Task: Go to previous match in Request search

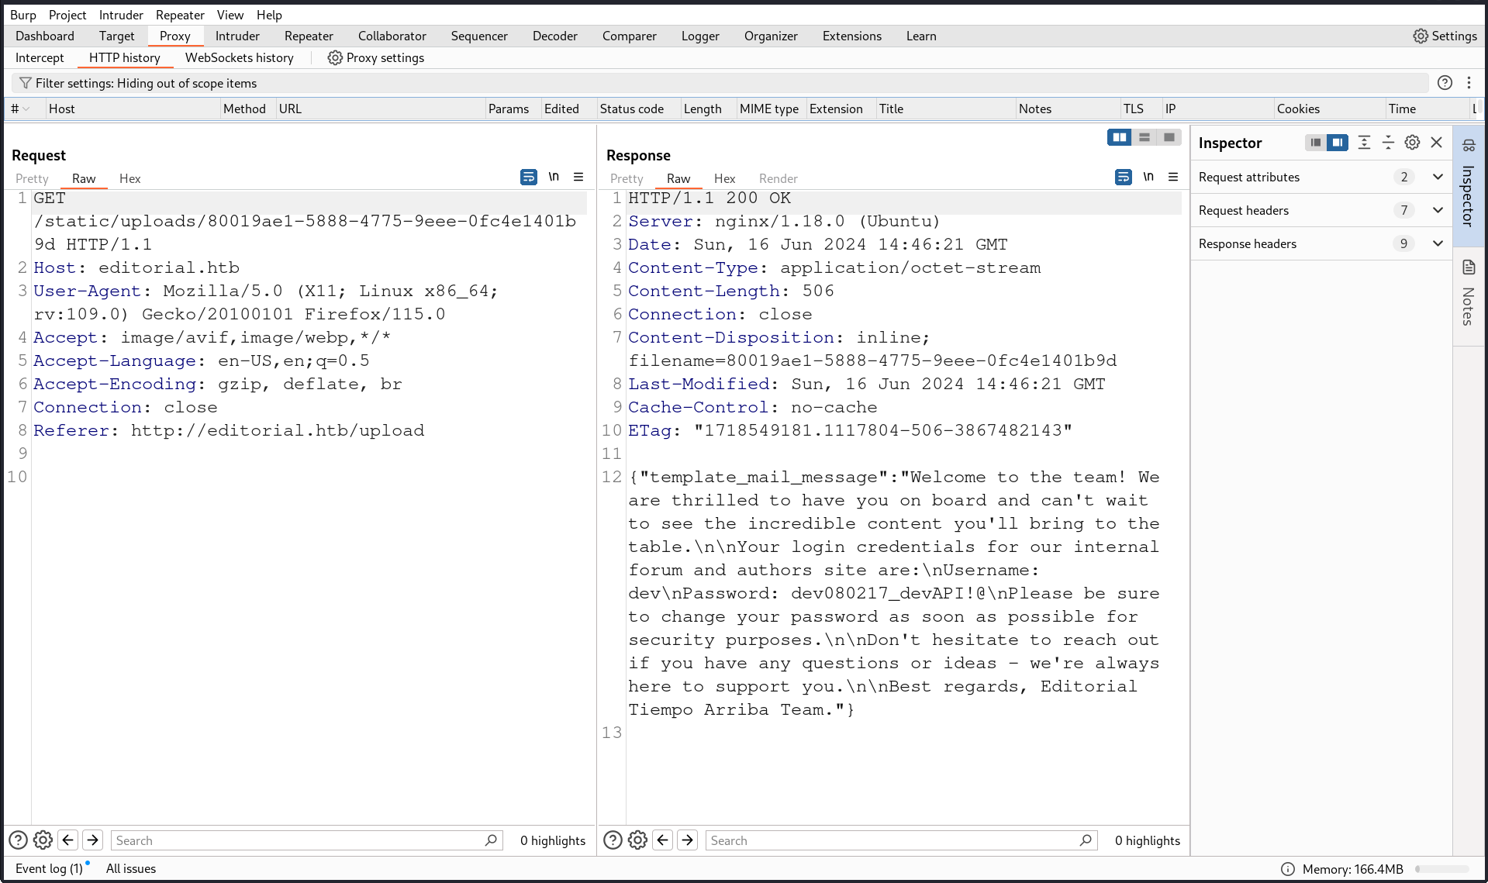Action: 68,840
